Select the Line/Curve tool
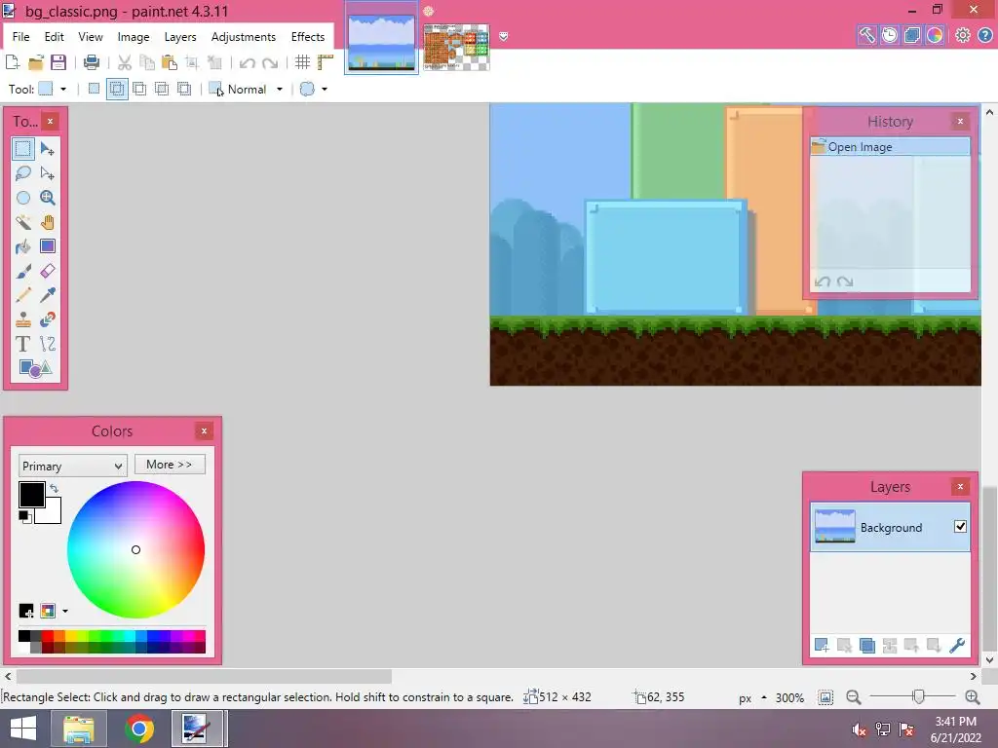Viewport: 998px width, 748px height. [47, 344]
